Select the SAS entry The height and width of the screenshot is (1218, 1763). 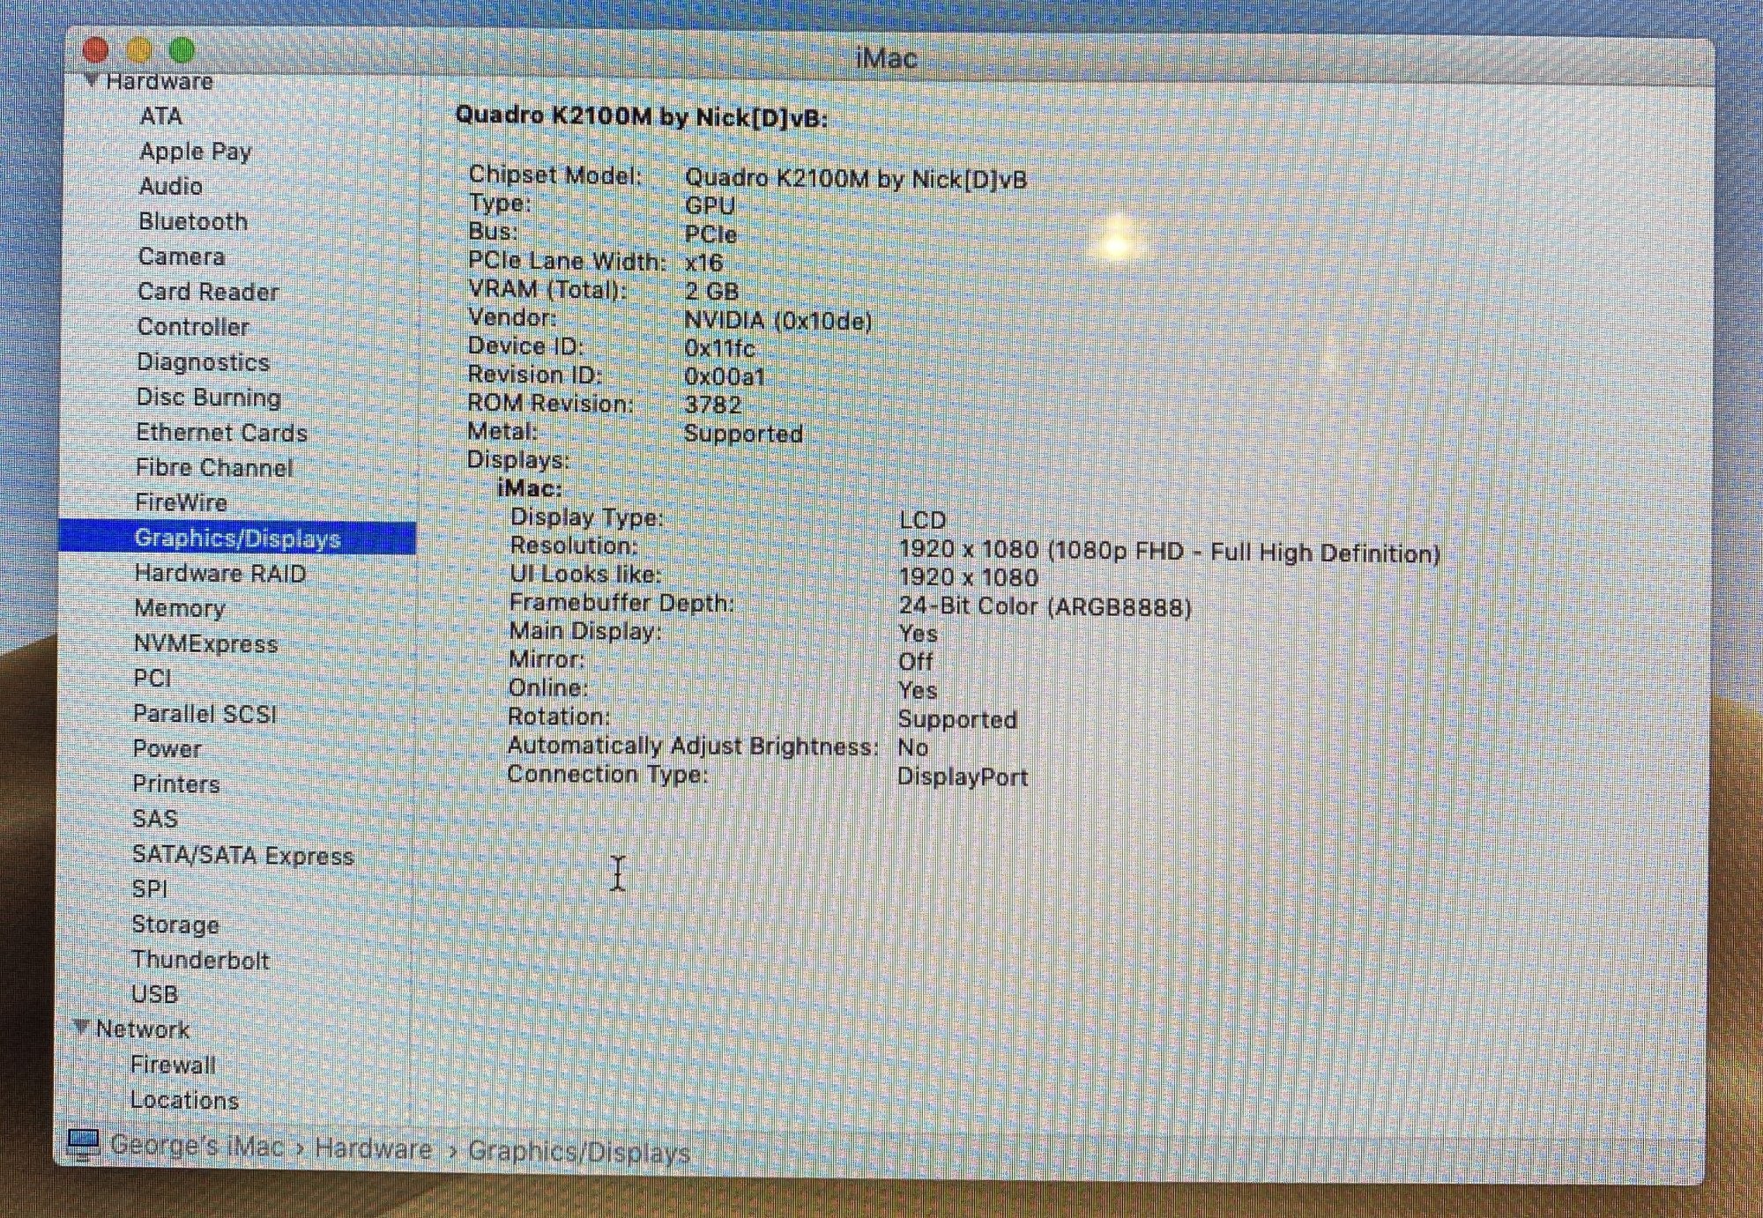(x=155, y=819)
